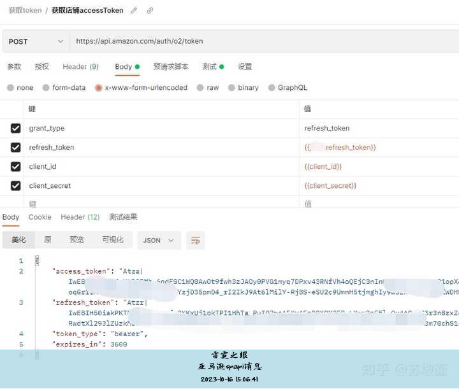Viewport: 459px width, 389px height.
Task: Select the response Body tab
Action: point(11,217)
